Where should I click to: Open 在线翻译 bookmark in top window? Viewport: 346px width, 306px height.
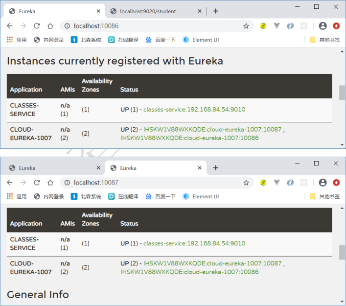(x=123, y=40)
